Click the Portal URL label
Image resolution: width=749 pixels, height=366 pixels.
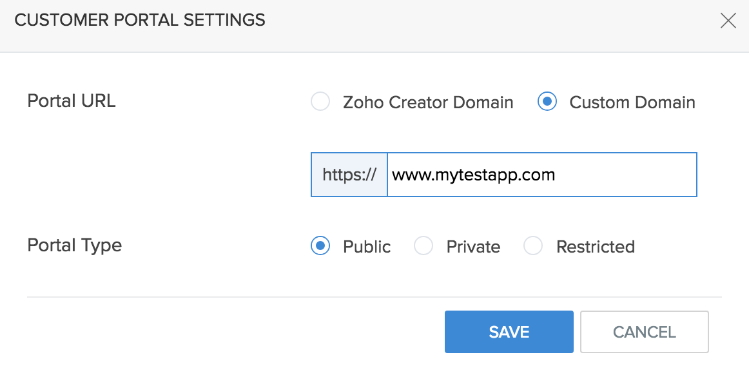72,101
